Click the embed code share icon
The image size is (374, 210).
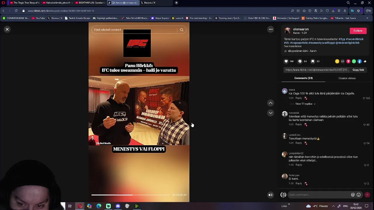343,62
